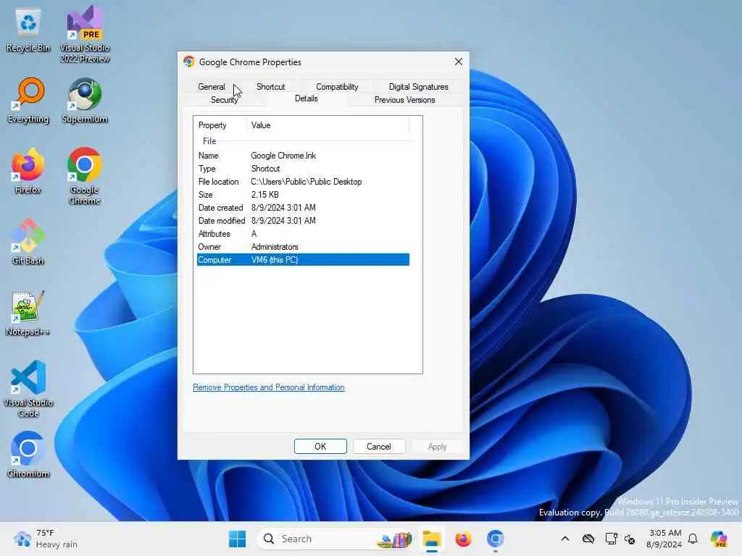Click the Chrome icon in the dialog title bar

point(189,62)
